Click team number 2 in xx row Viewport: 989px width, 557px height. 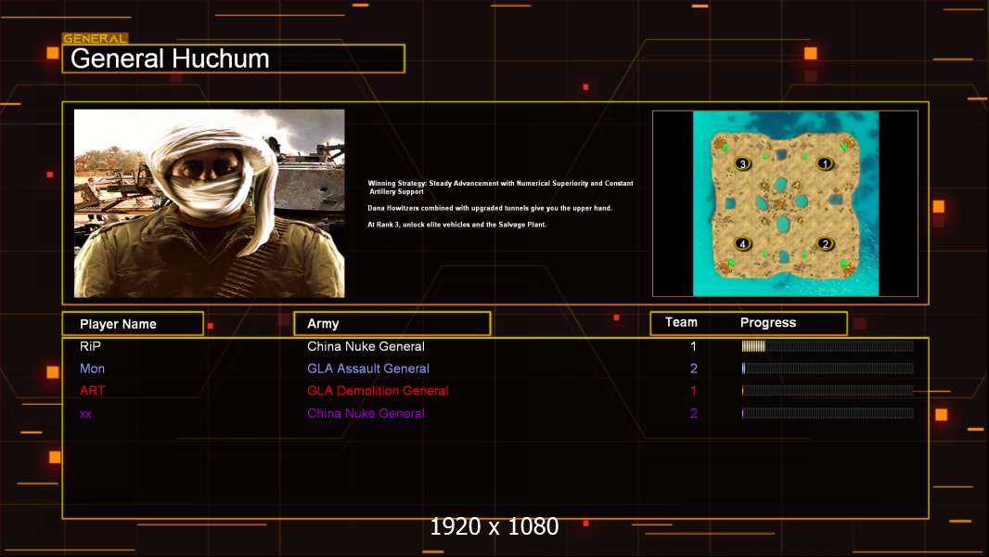click(693, 413)
